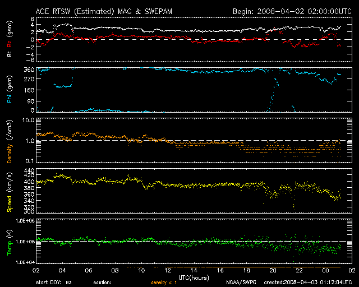Image resolution: width=359 pixels, height=287 pixels.
Task: Click the "-4" tick on the Bt Bz axis
Action: click(x=30, y=54)
